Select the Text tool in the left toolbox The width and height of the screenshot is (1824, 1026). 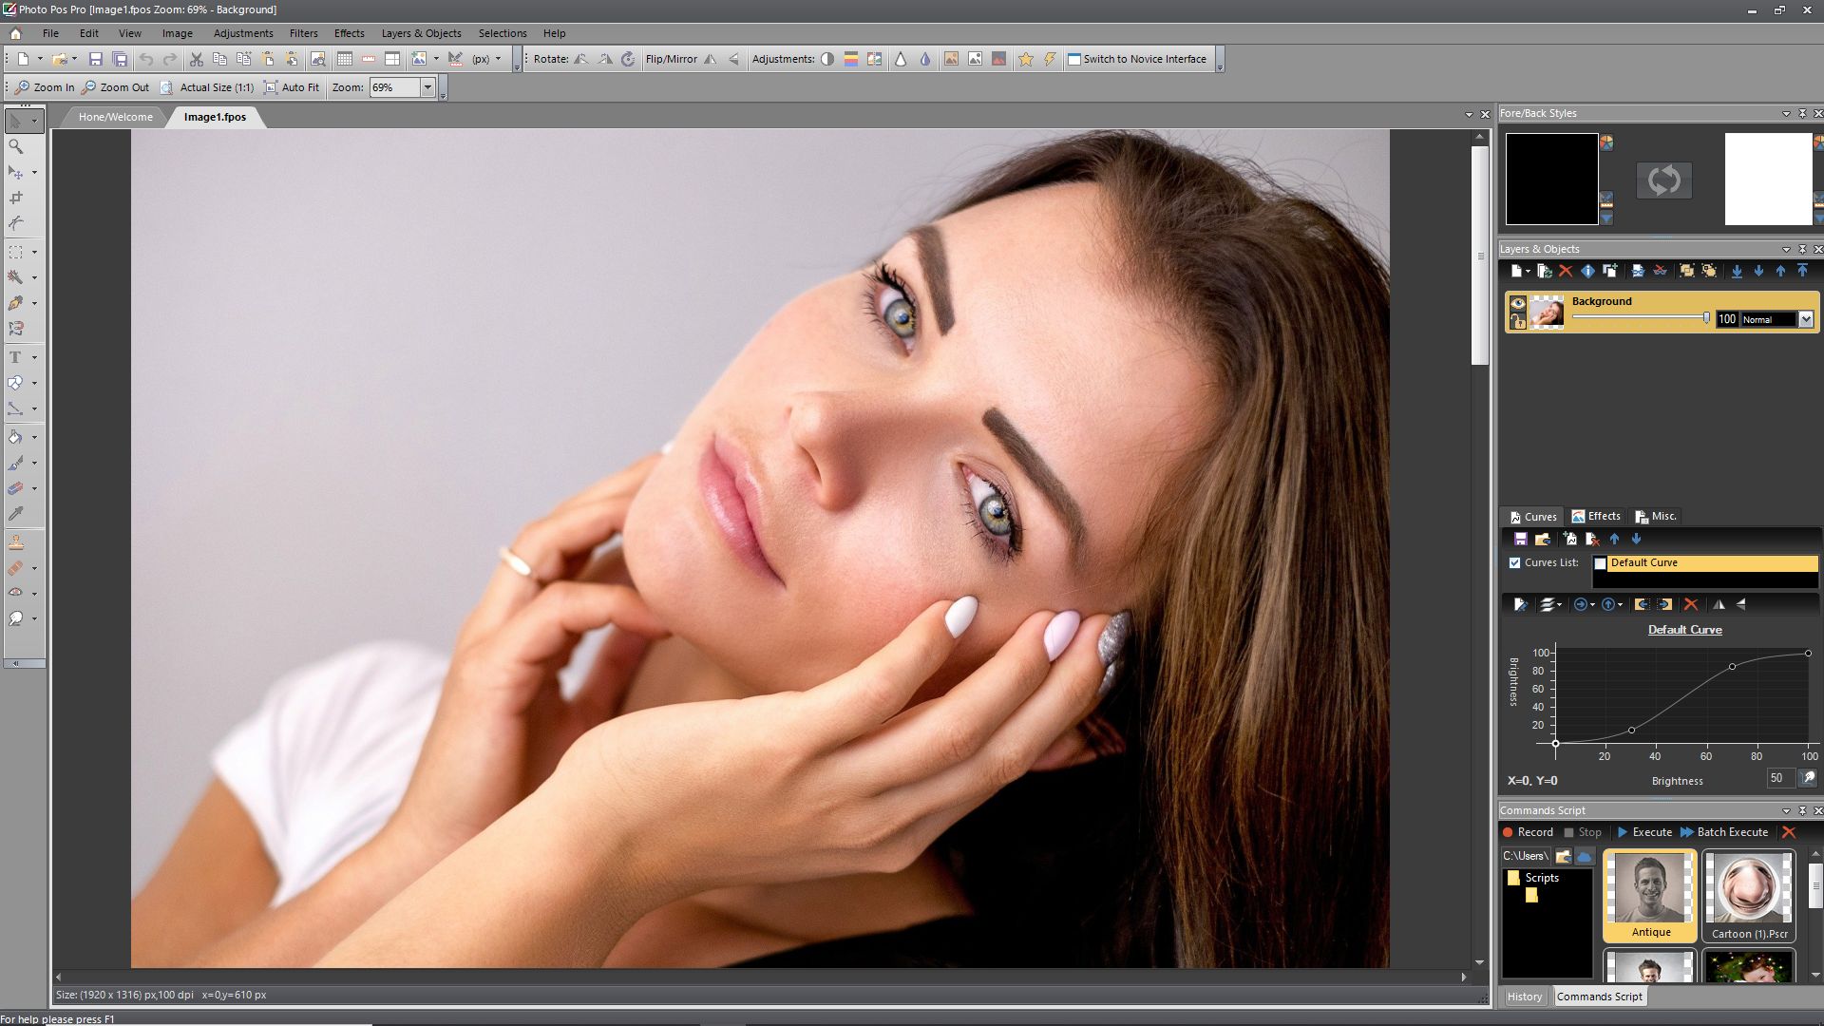[x=15, y=357]
